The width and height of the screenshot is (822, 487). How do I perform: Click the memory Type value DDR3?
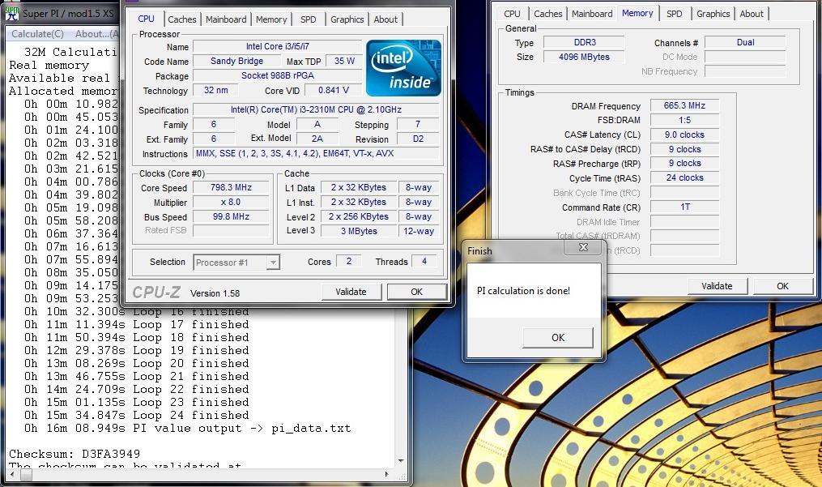tap(584, 42)
